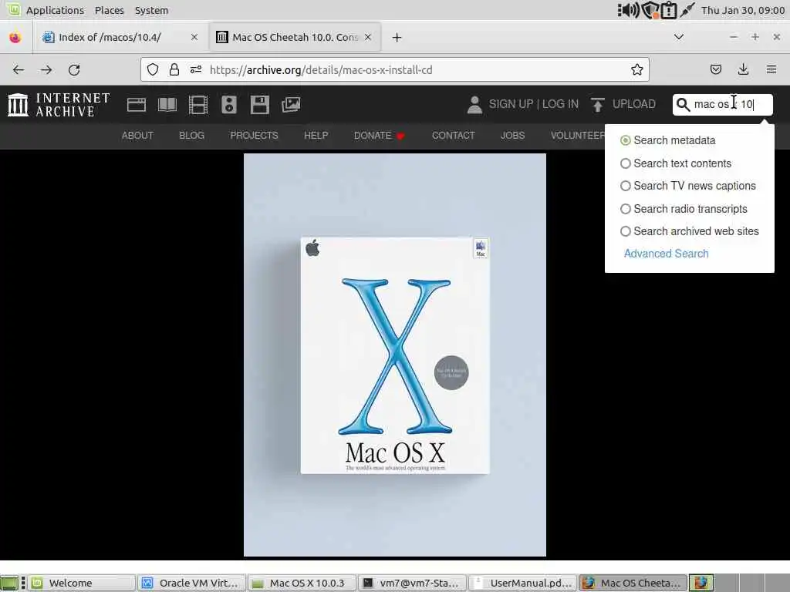Open the Places menu
Viewport: 790px width, 592px height.
tap(110, 10)
